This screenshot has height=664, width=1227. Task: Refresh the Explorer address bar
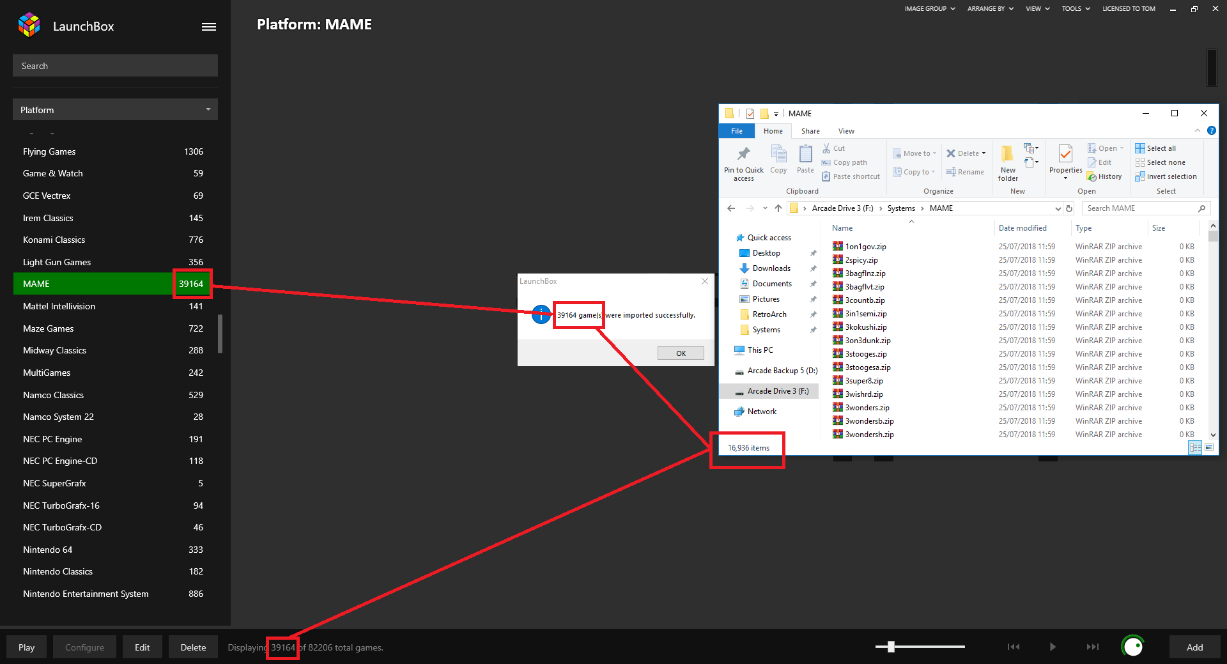click(1069, 208)
